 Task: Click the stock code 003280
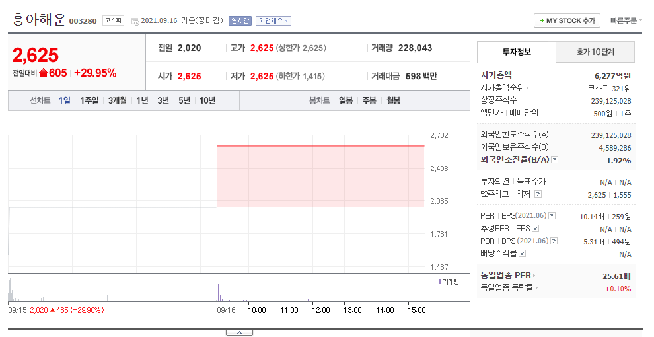[83, 21]
